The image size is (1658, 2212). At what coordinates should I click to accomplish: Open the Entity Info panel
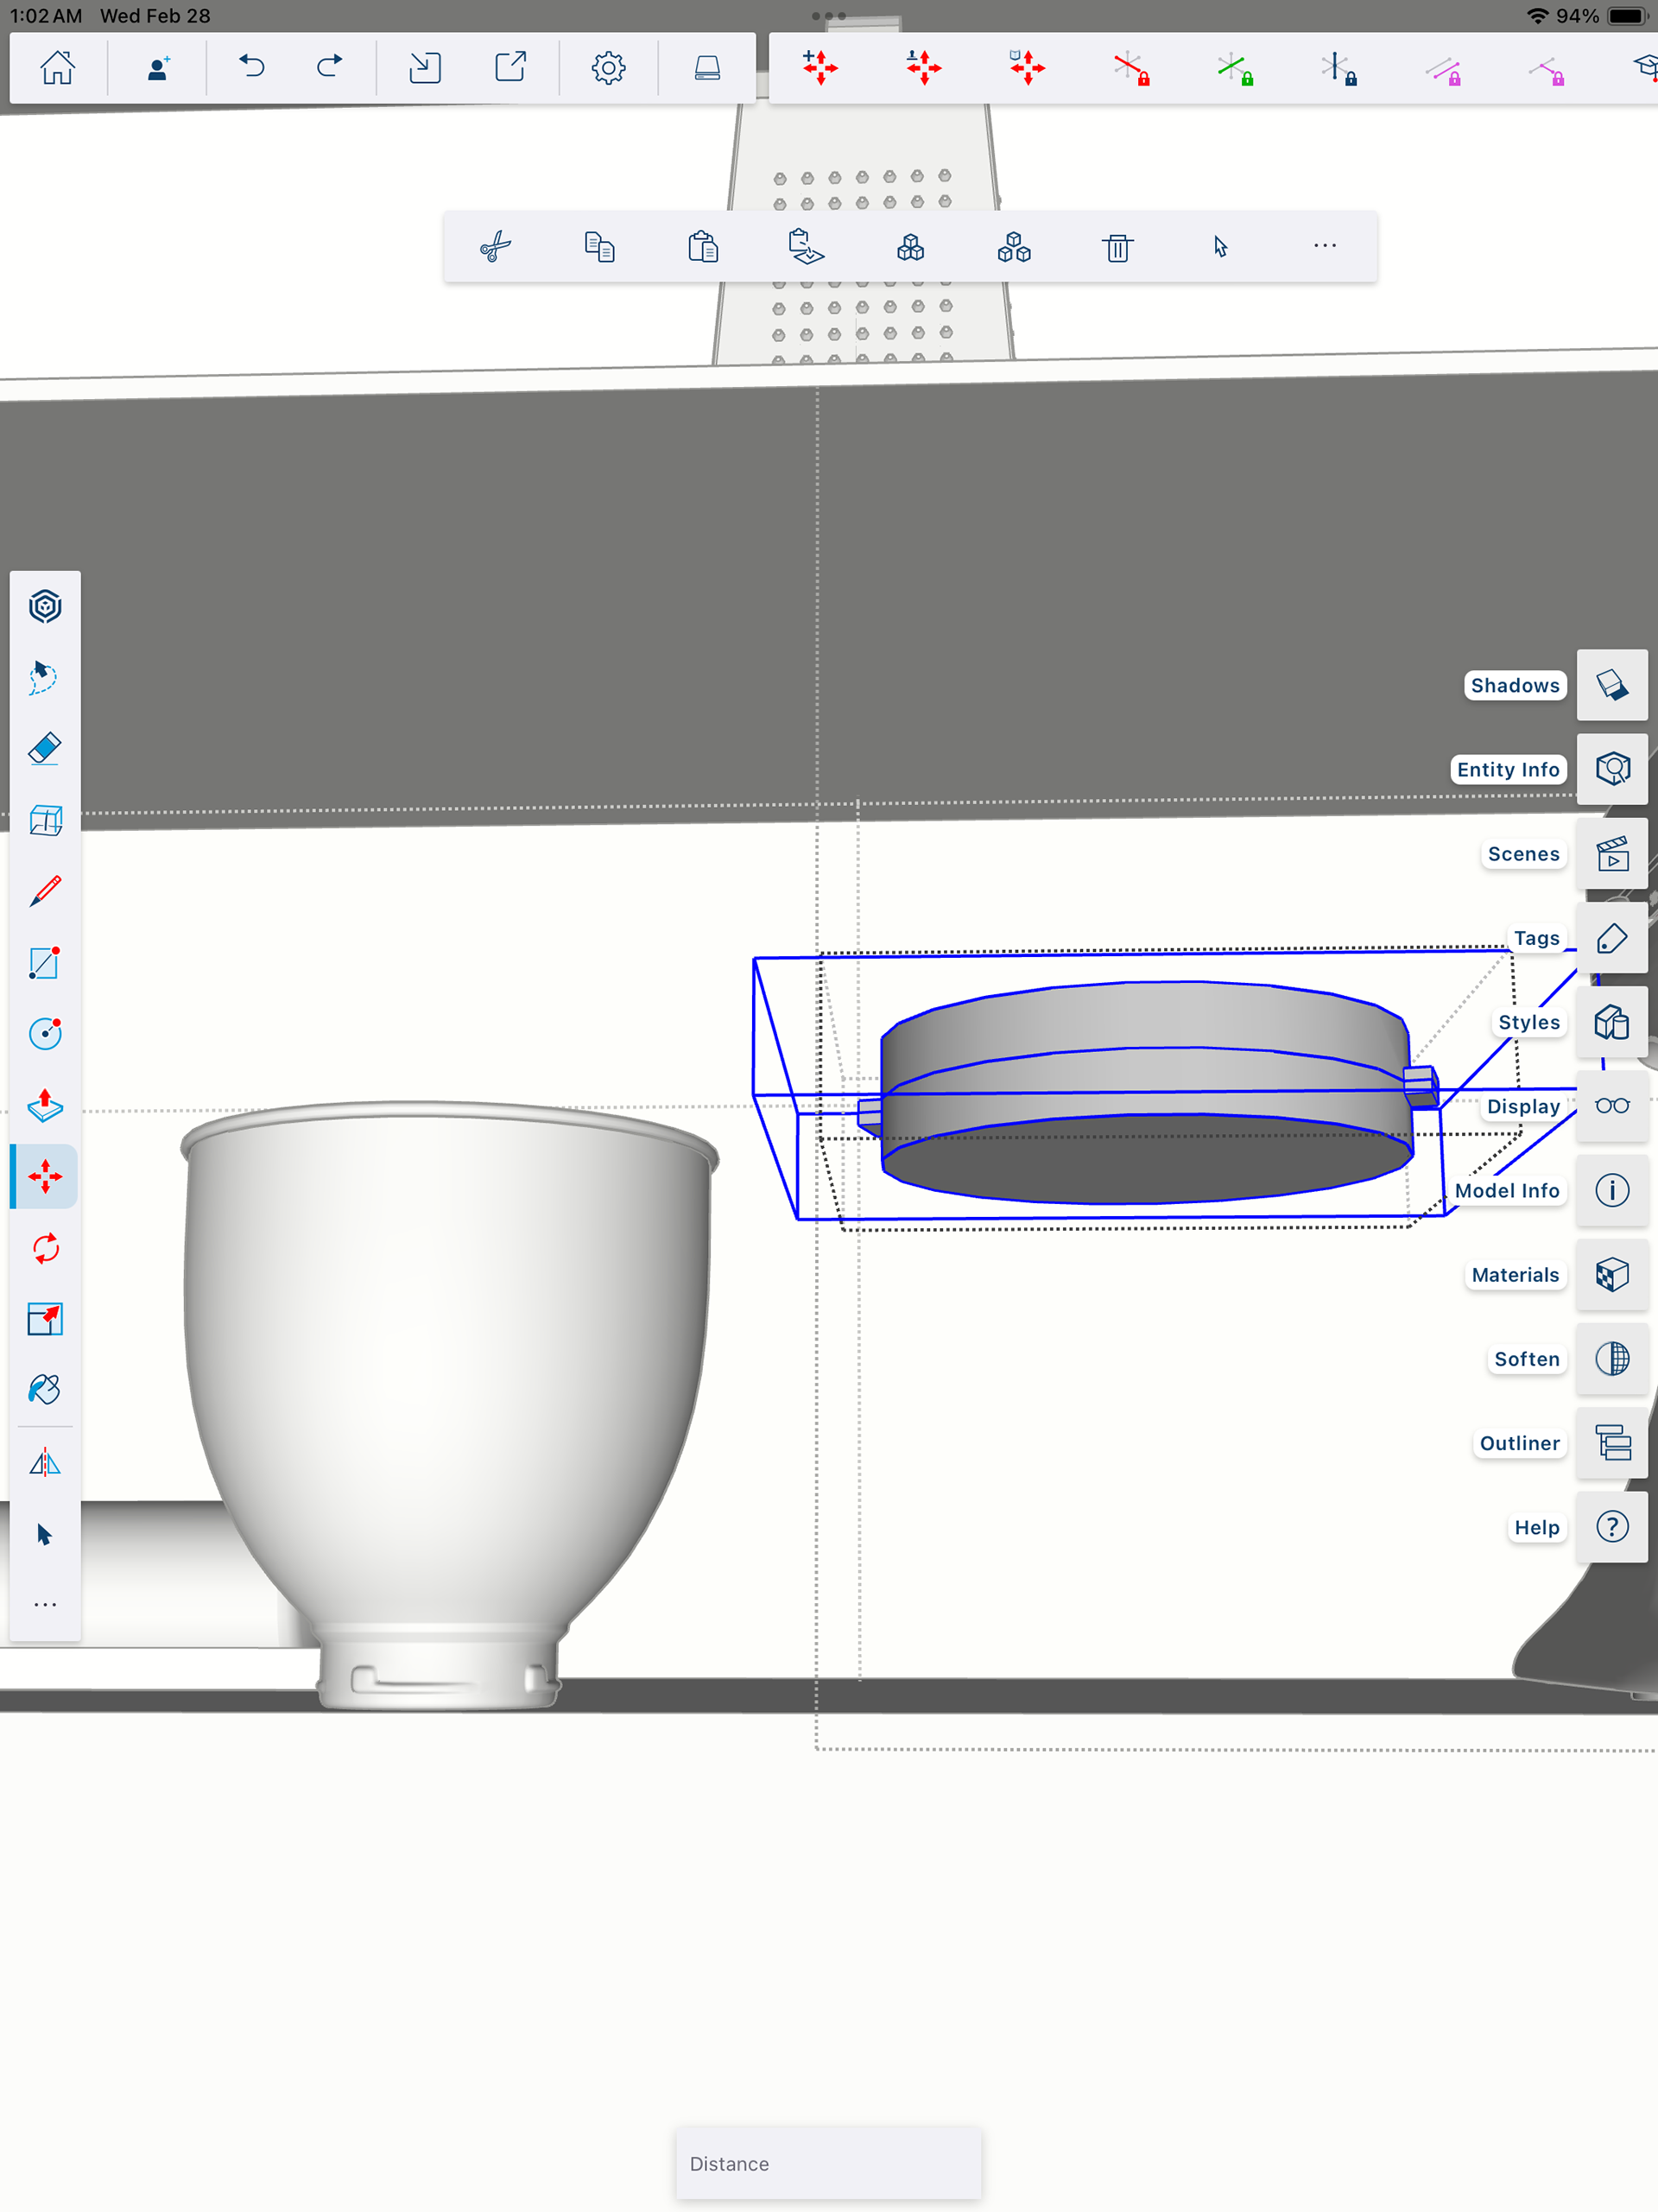pos(1612,769)
